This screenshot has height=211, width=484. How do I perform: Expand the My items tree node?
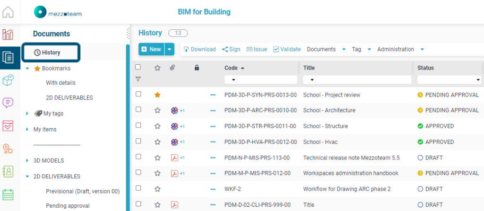point(27,130)
